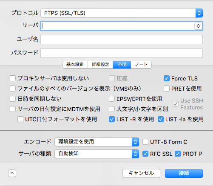
Task: Open the サーバの種類 dropdown
Action: pyautogui.click(x=97, y=154)
